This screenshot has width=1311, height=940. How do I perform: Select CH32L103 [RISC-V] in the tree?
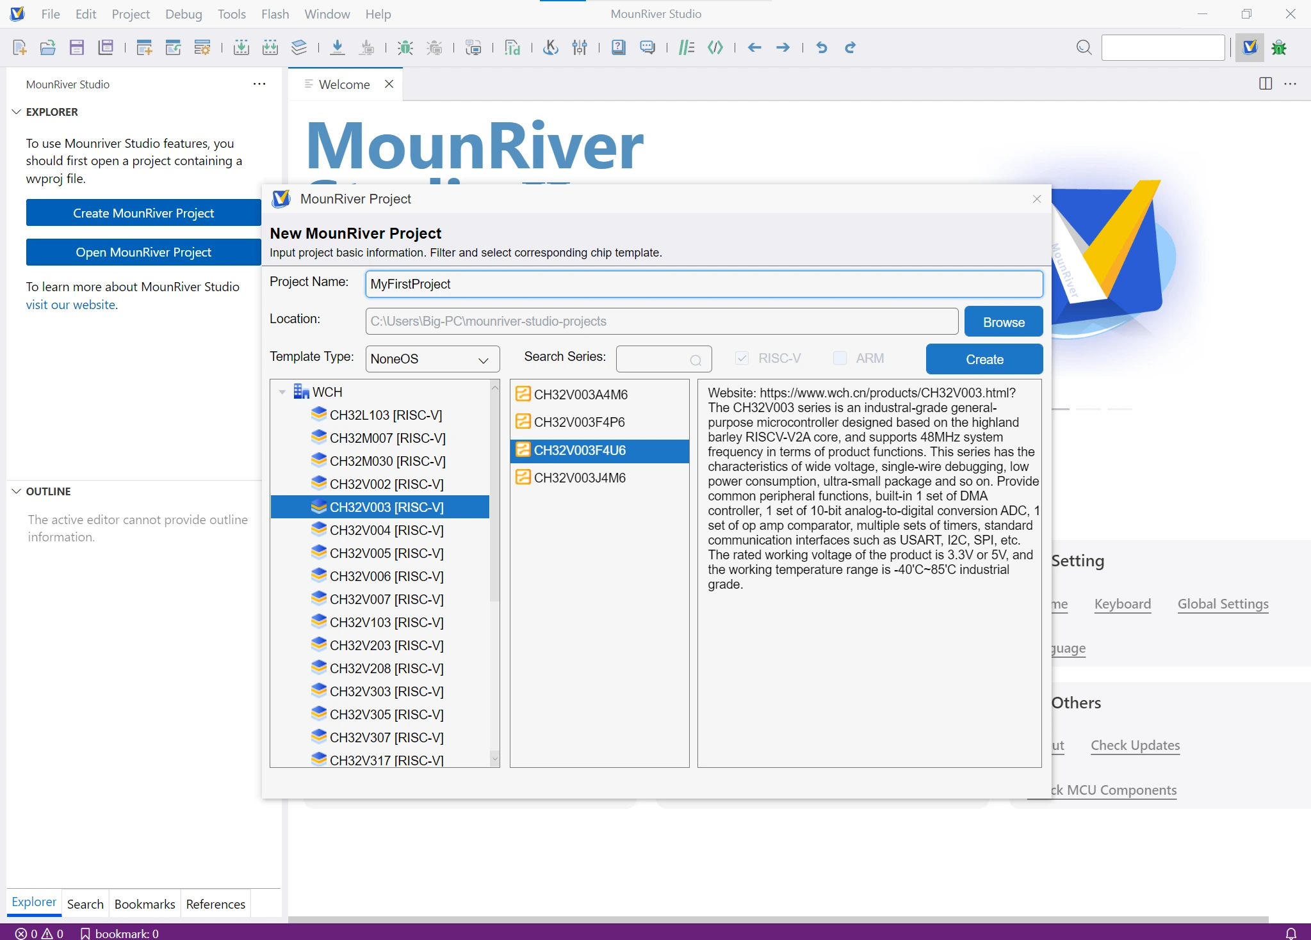(x=380, y=415)
